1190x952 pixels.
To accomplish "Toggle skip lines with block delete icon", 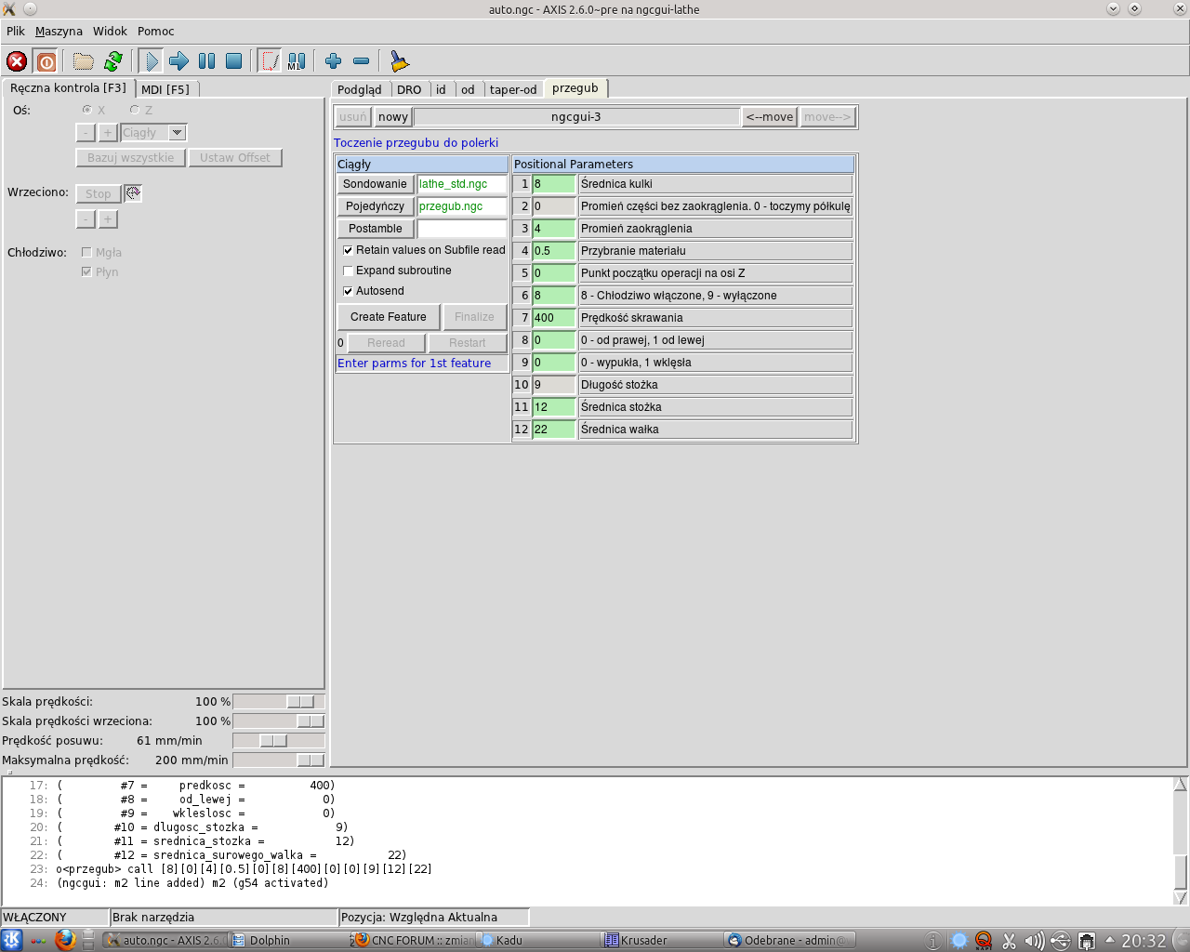I will [x=269, y=61].
